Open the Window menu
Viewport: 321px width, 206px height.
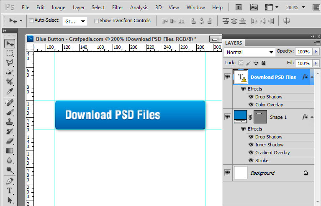pos(195,8)
